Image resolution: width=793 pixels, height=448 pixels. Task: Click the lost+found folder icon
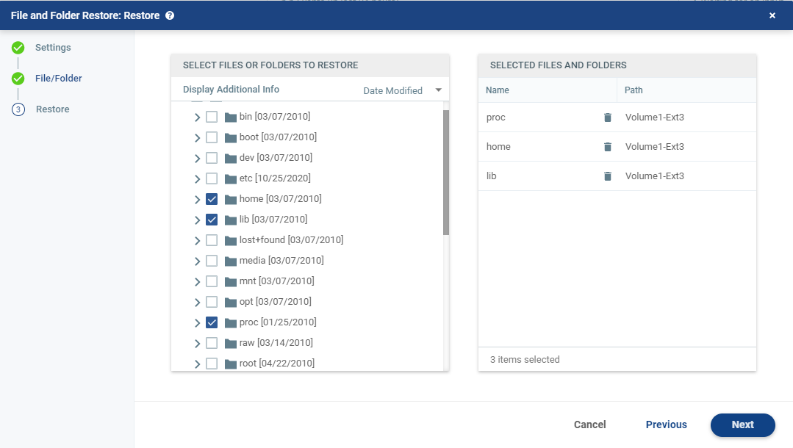point(231,241)
